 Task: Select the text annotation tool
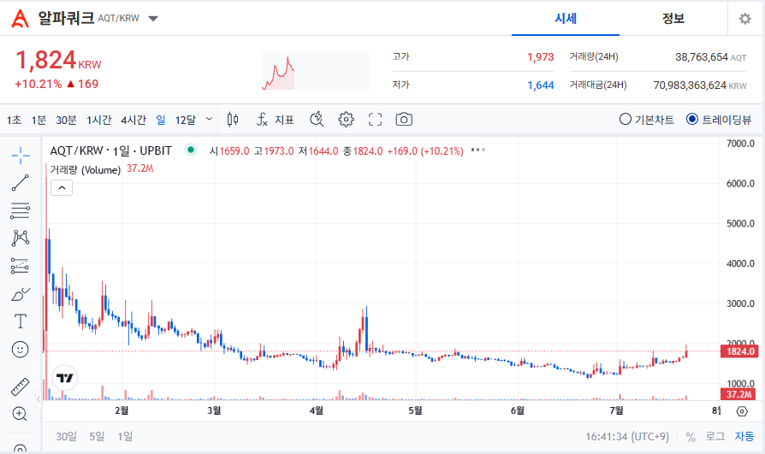[20, 321]
